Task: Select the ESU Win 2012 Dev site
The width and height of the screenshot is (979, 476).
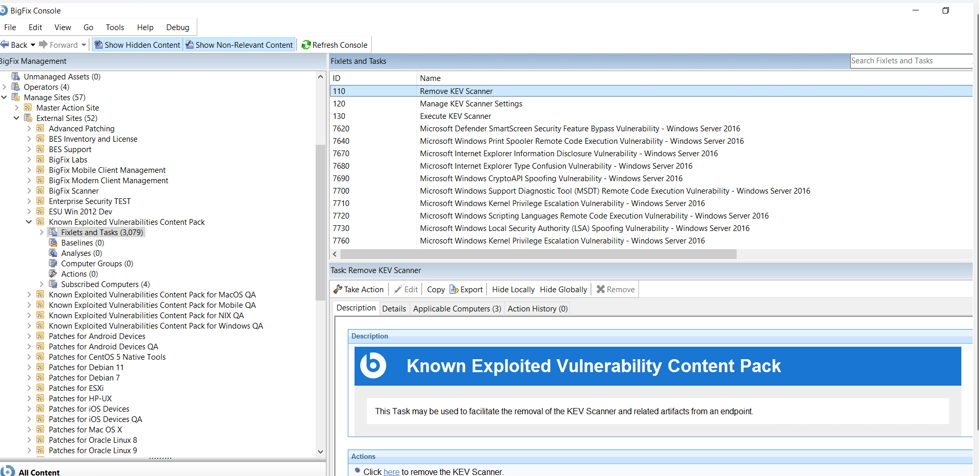Action: [x=80, y=212]
